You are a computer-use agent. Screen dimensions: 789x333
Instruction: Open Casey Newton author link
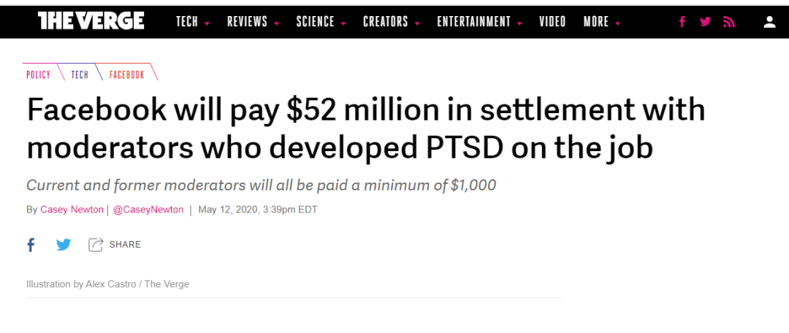coord(72,210)
